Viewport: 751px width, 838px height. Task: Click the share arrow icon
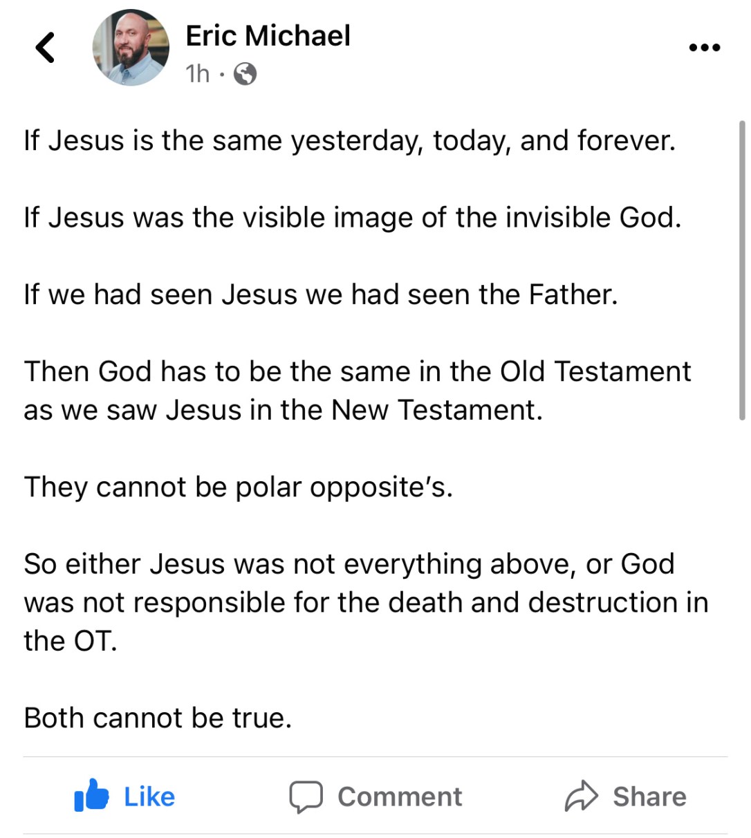(581, 796)
